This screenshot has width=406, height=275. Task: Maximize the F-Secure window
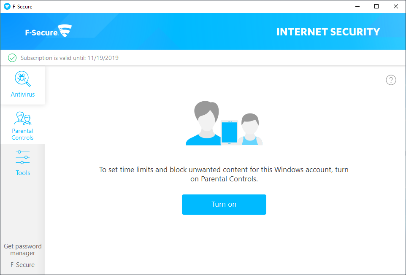coord(376,6)
